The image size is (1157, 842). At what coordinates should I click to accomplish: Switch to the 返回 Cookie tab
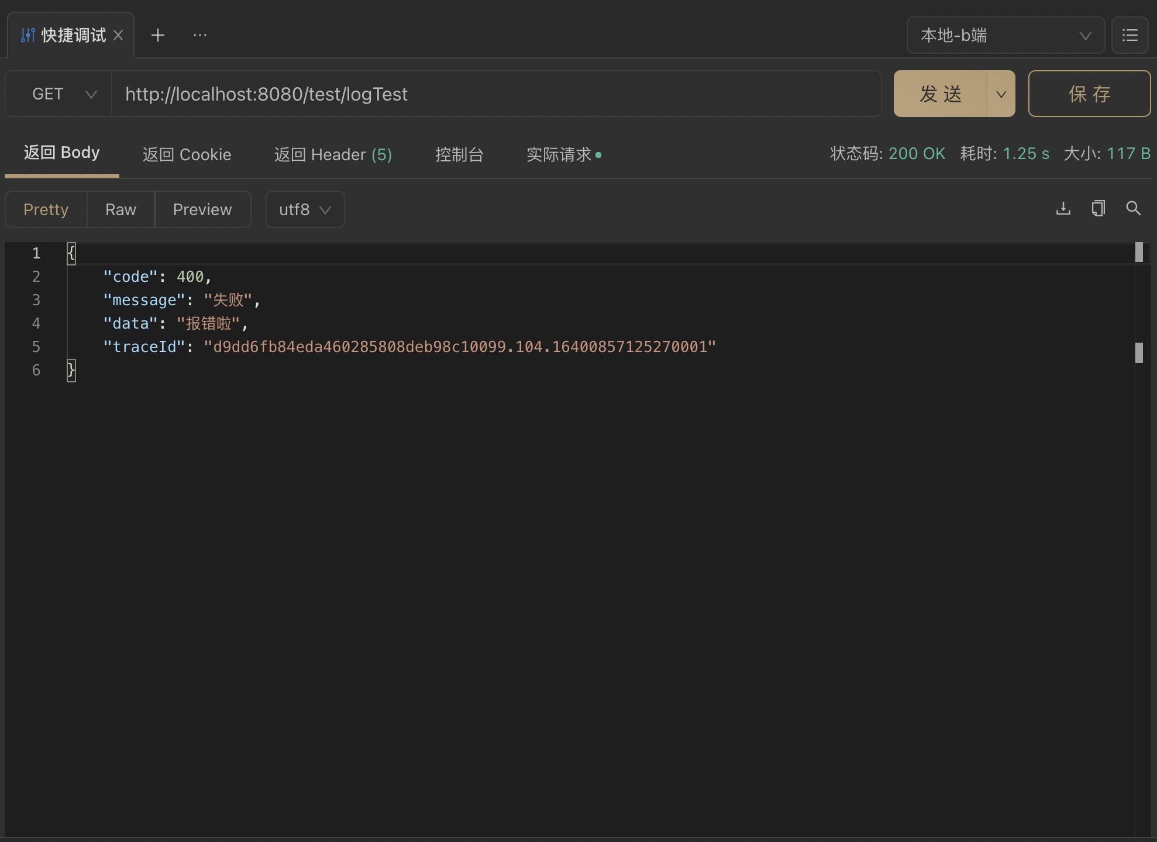(x=187, y=154)
